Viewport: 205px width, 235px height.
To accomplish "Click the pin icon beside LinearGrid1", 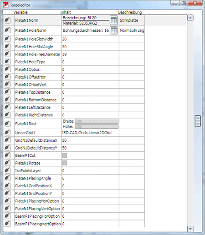I will point(7,133).
